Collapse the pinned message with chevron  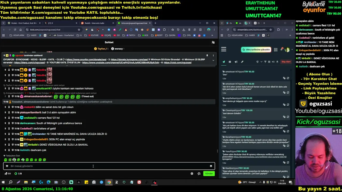213,61
